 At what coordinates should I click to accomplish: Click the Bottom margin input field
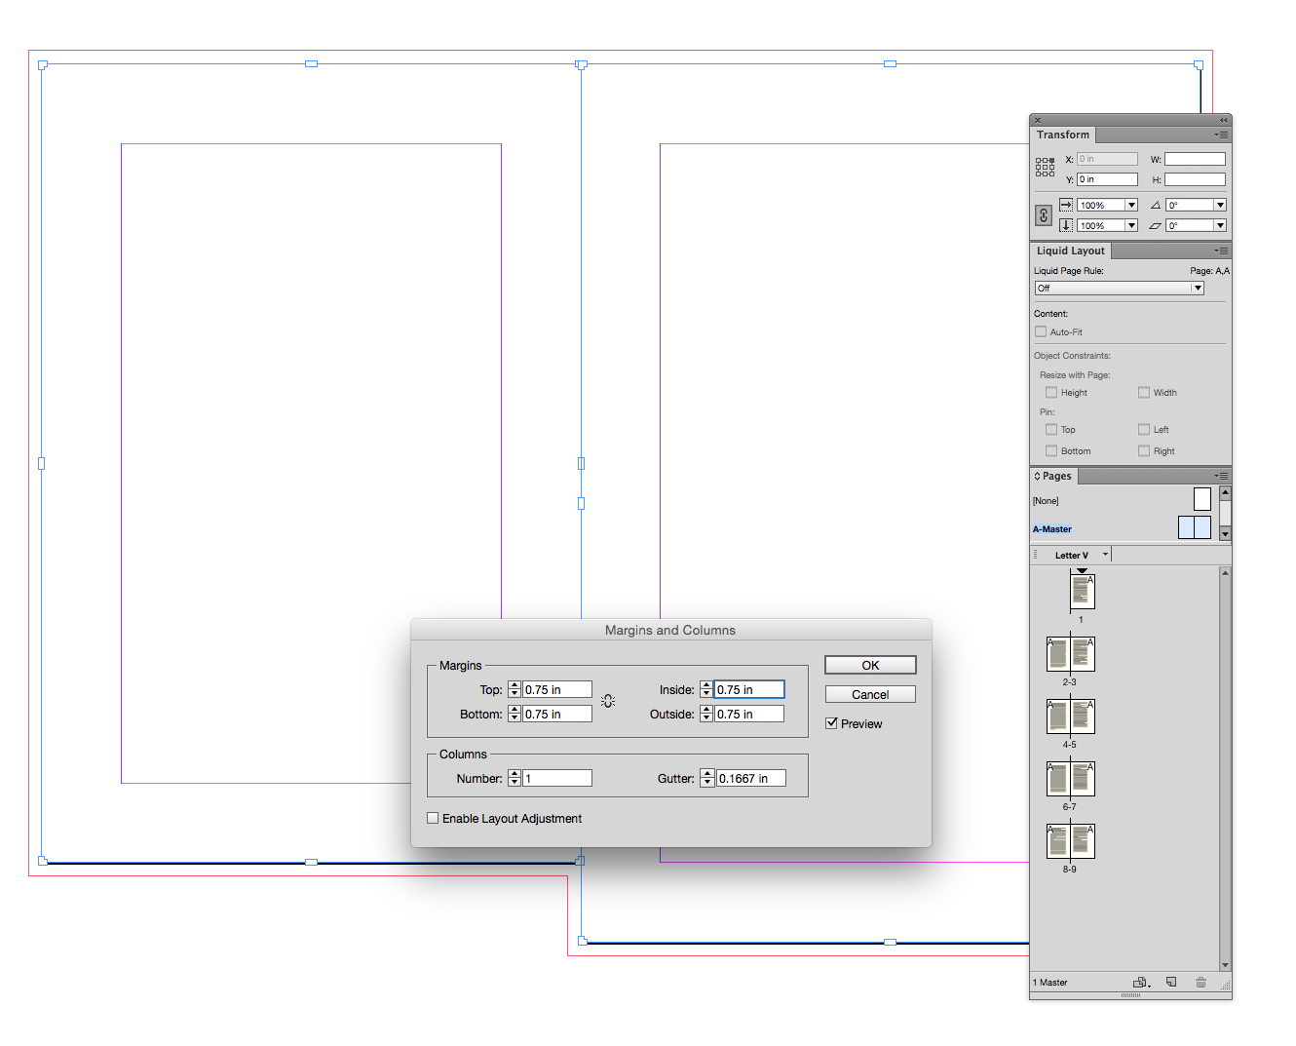coord(557,714)
